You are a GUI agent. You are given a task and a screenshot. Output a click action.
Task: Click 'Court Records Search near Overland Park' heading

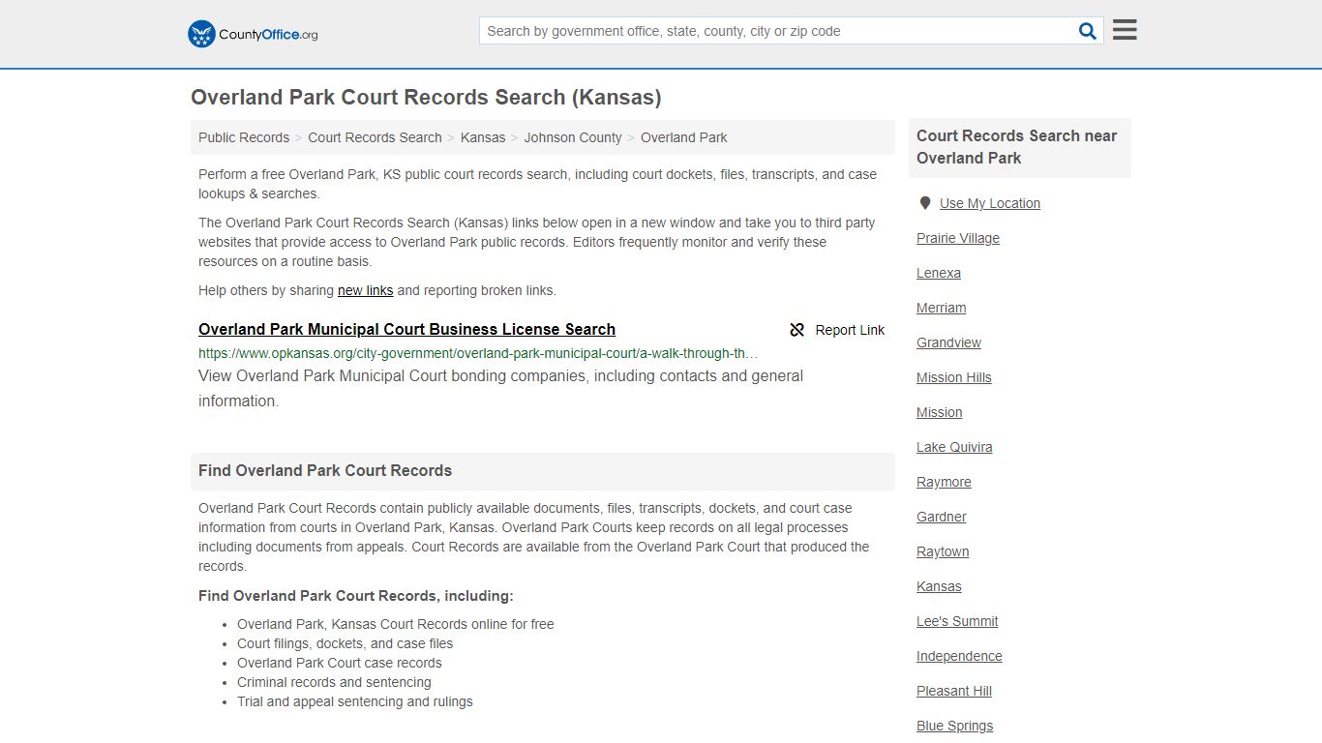click(x=1019, y=147)
